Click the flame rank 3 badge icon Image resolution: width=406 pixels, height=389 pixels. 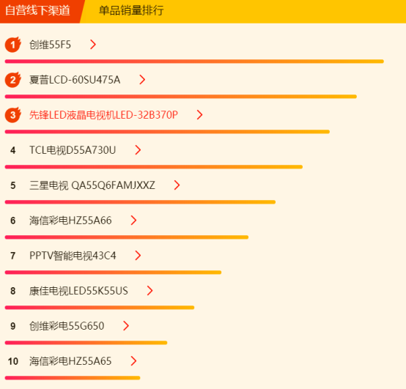pyautogui.click(x=13, y=115)
